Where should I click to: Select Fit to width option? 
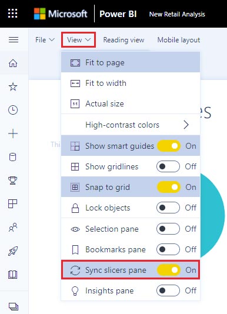tap(131, 83)
